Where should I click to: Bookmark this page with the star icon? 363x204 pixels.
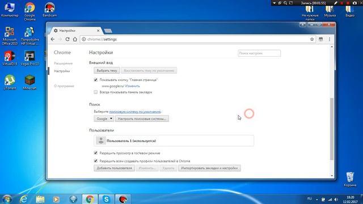pos(312,39)
